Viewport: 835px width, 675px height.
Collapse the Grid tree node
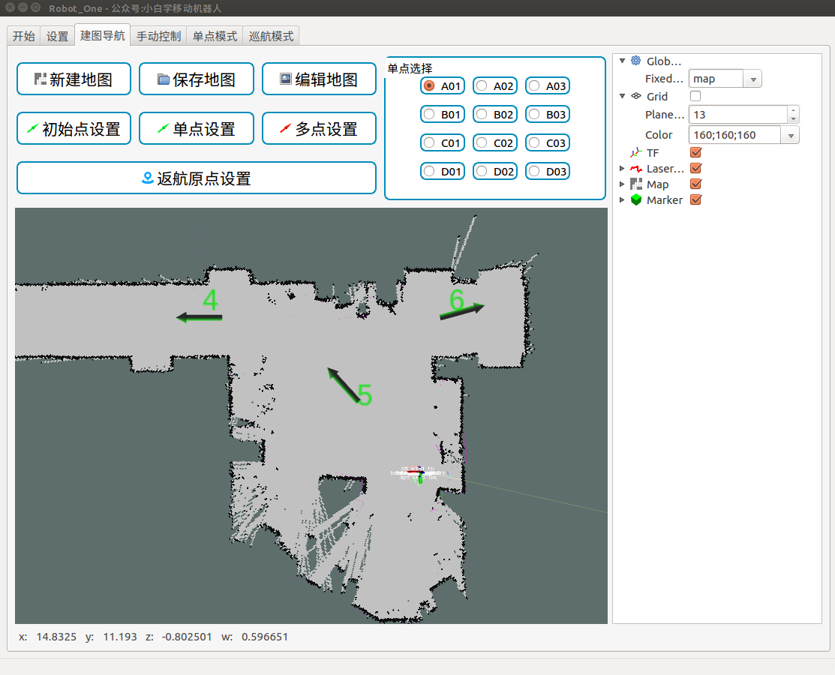622,96
